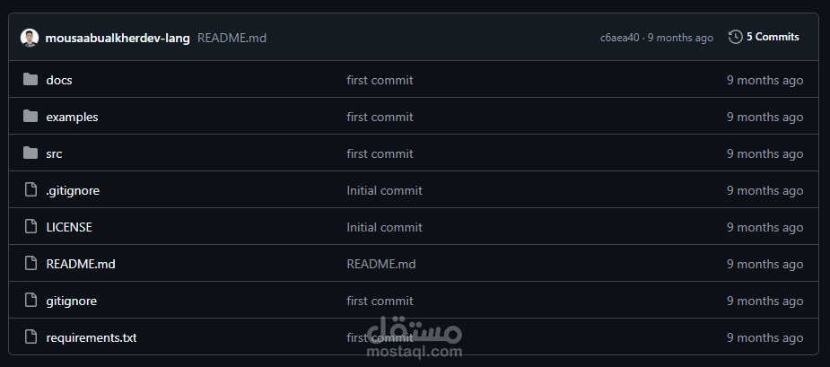Open the requirements.txt file

(x=92, y=338)
